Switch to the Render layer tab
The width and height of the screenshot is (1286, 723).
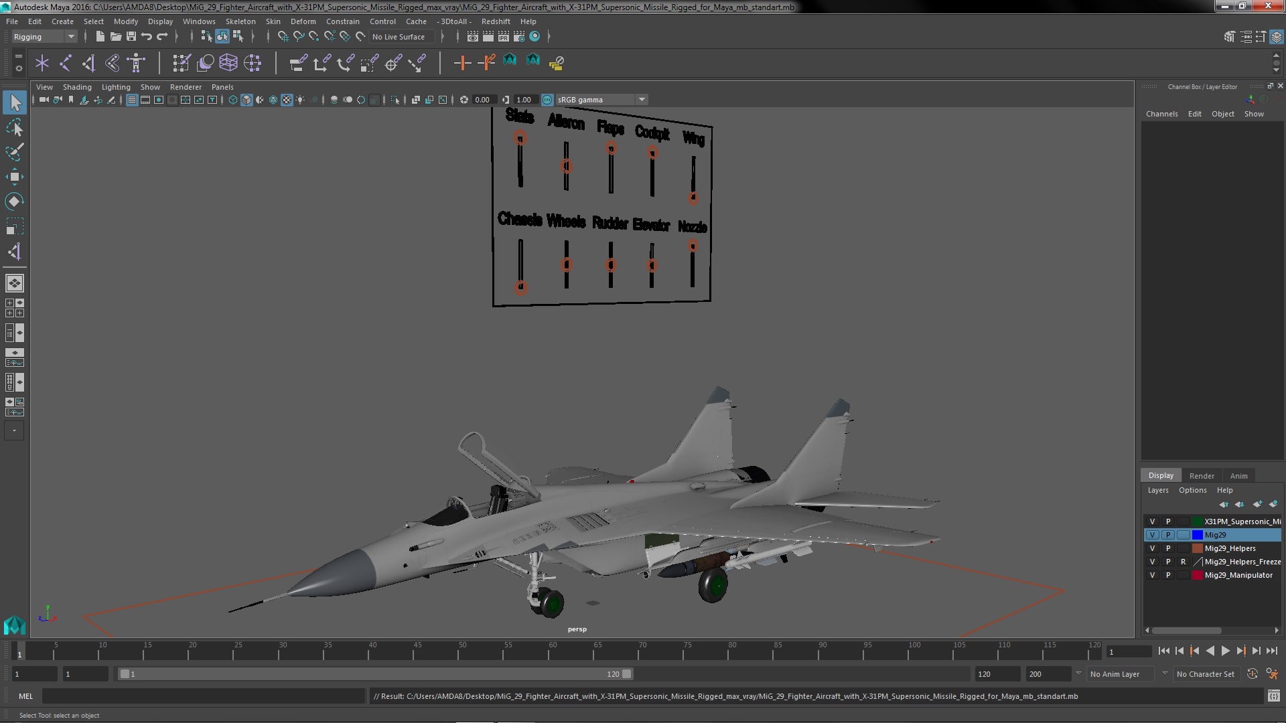click(1202, 476)
